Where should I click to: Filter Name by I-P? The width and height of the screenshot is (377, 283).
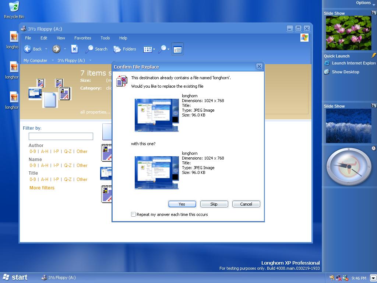point(56,165)
